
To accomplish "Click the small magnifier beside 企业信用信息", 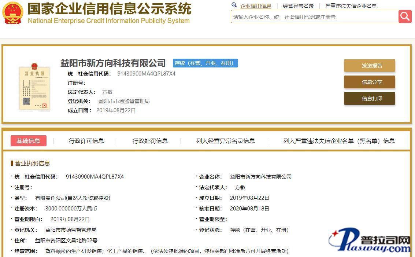I will coord(234,5).
